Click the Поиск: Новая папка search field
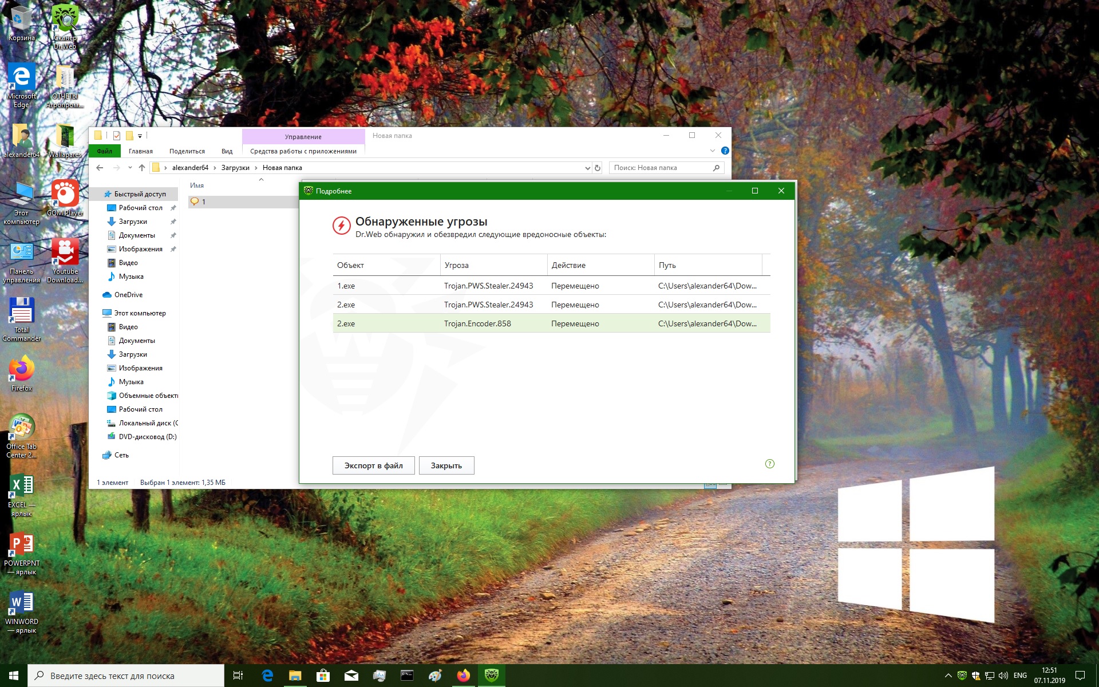This screenshot has width=1099, height=687. pyautogui.click(x=661, y=168)
